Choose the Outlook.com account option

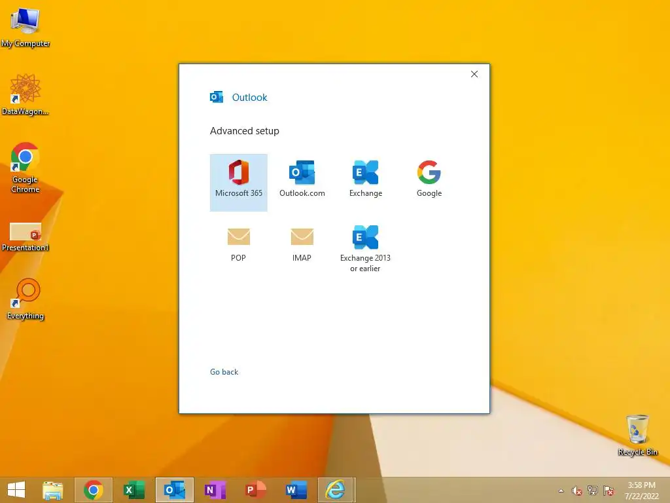(x=302, y=179)
